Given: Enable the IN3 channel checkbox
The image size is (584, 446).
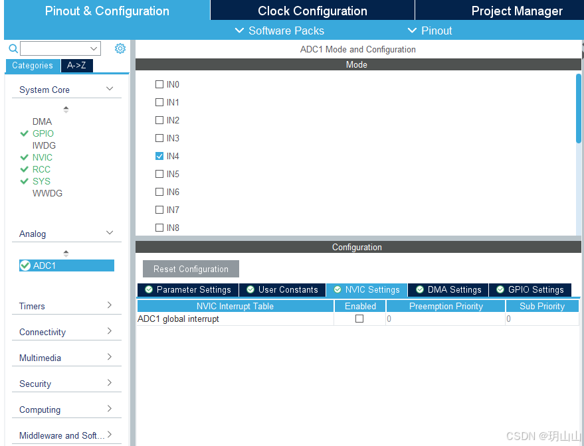Looking at the screenshot, I should (x=159, y=138).
